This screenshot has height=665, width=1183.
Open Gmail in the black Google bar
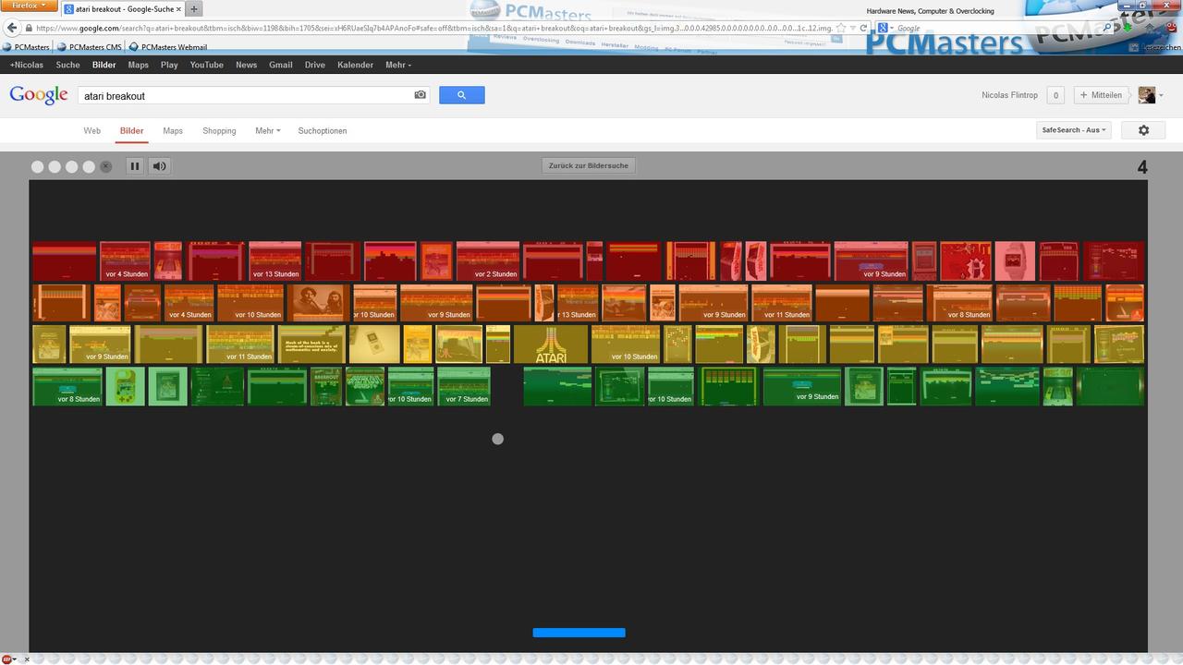[281, 65]
